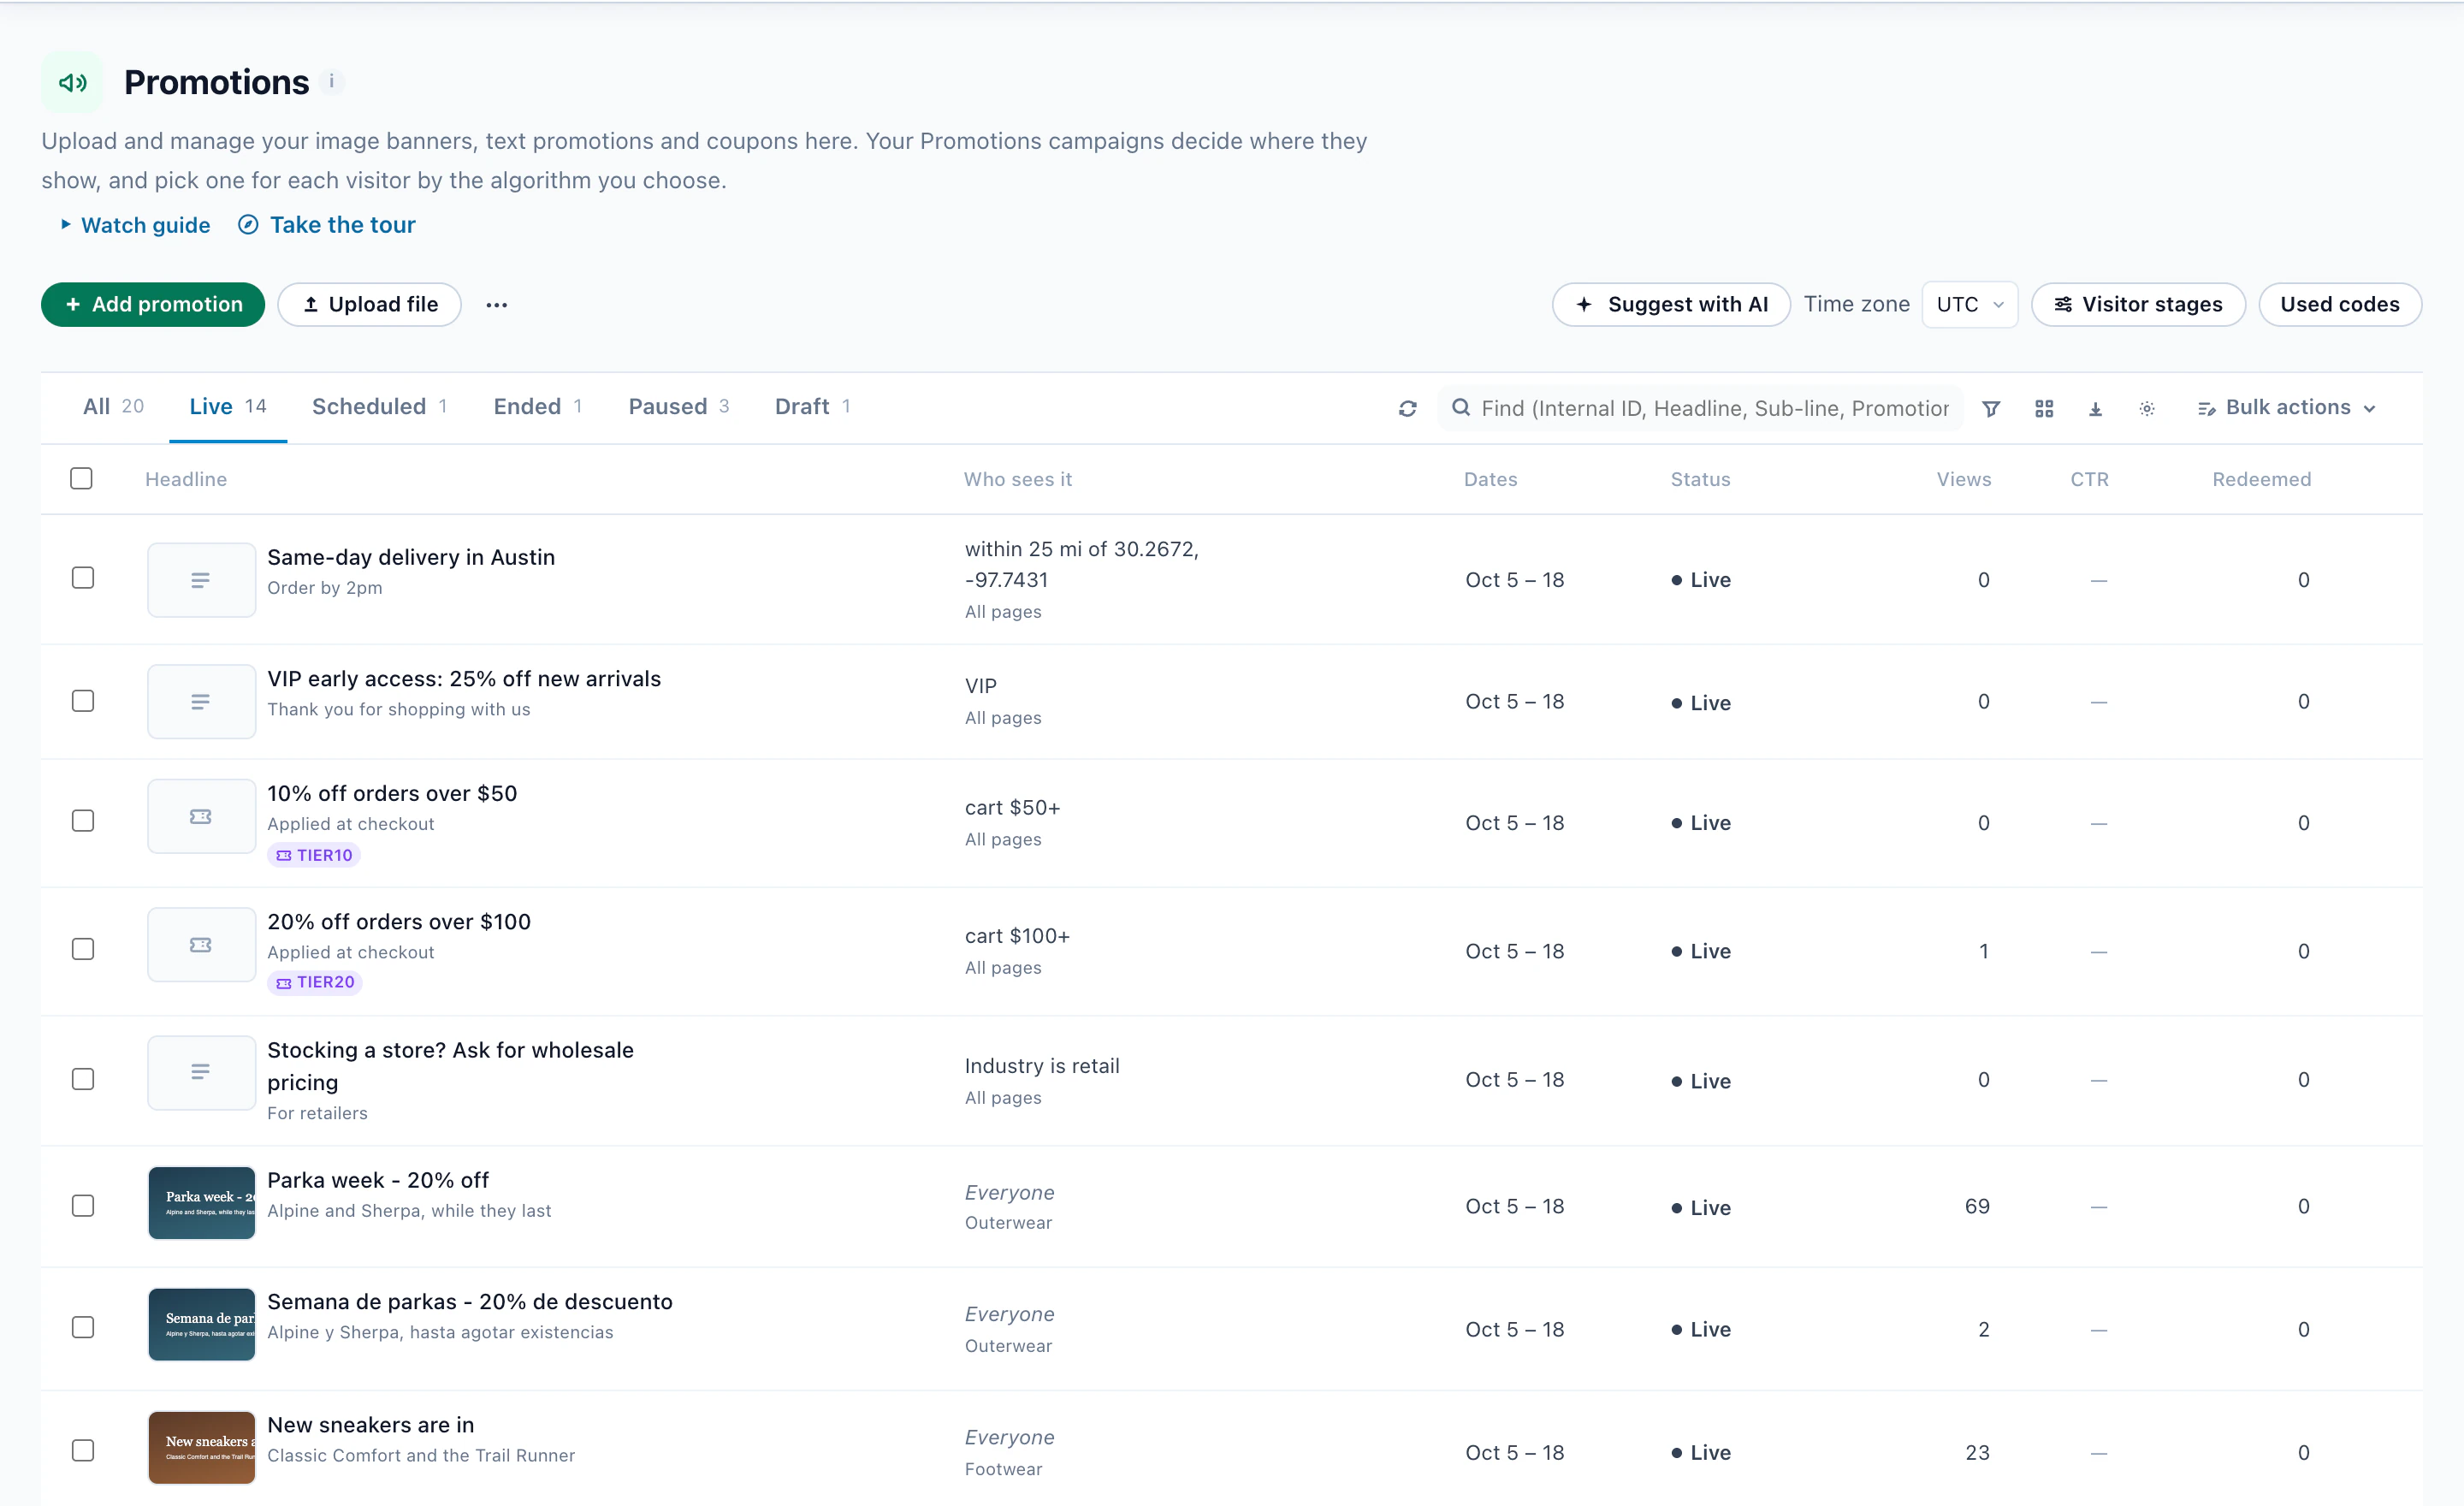Tick the Semana de parkas row checkbox
Image resolution: width=2464 pixels, height=1506 pixels.
pos(83,1327)
